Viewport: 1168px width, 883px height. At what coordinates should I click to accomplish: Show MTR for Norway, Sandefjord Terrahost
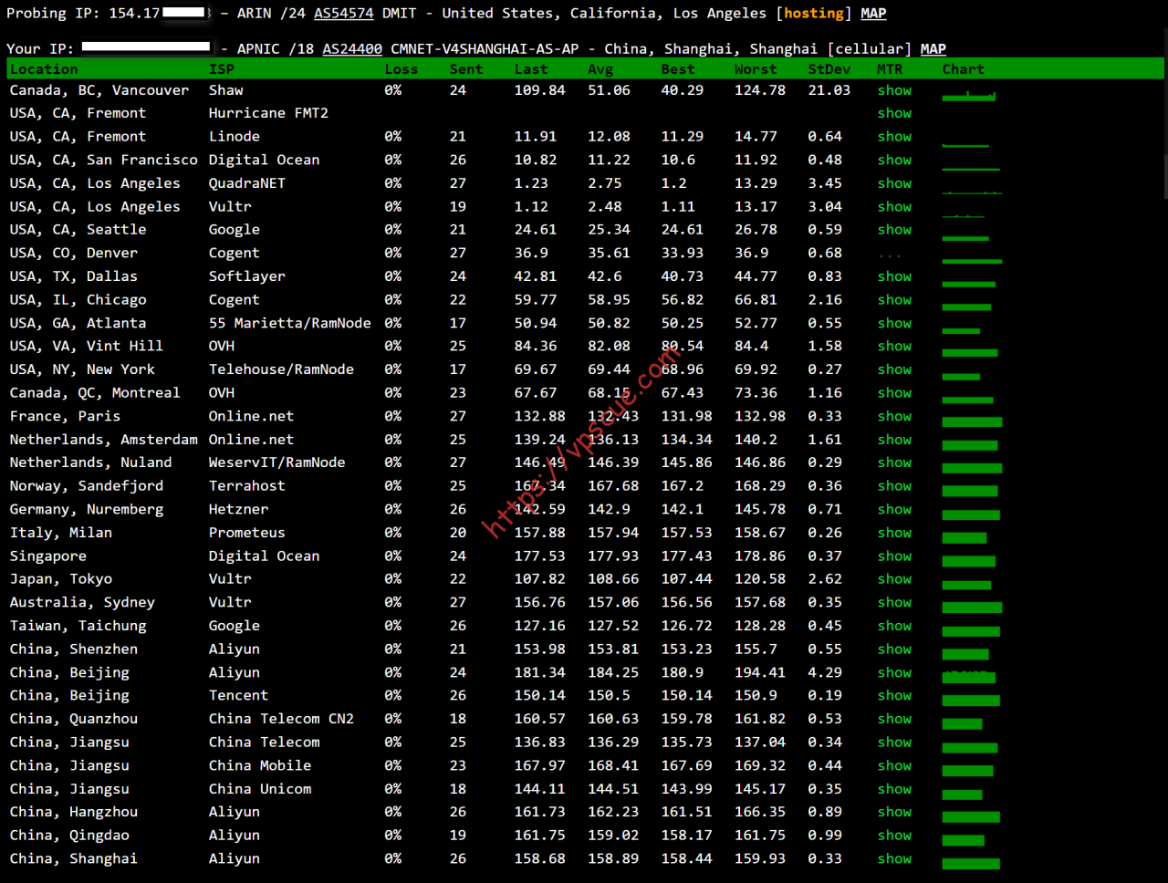click(894, 486)
